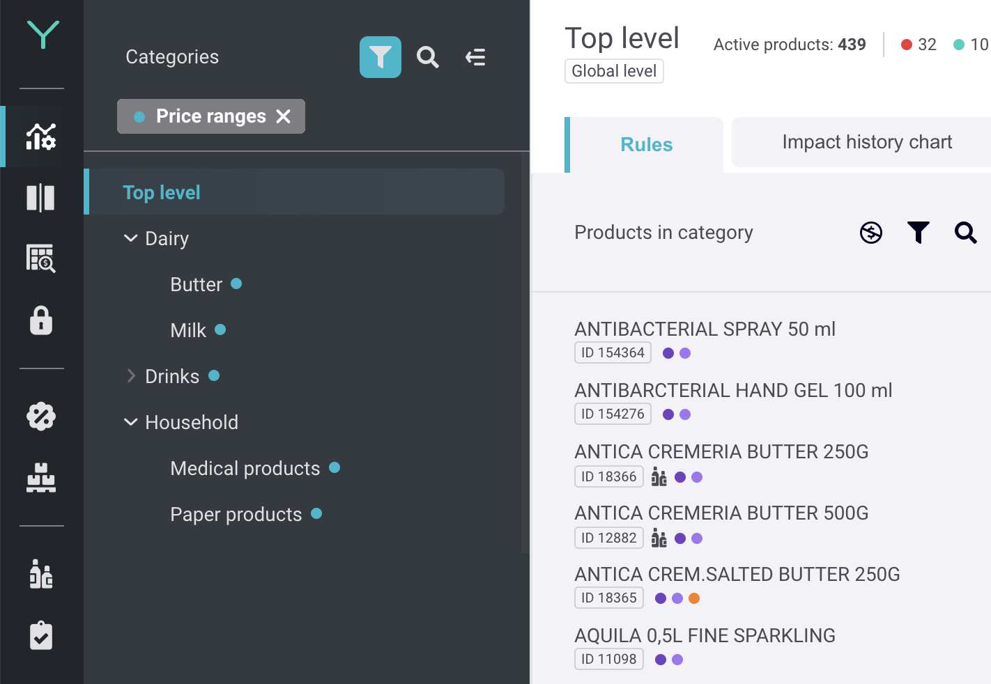Open search in Categories panel
Image resolution: width=991 pixels, height=684 pixels.
[x=427, y=57]
